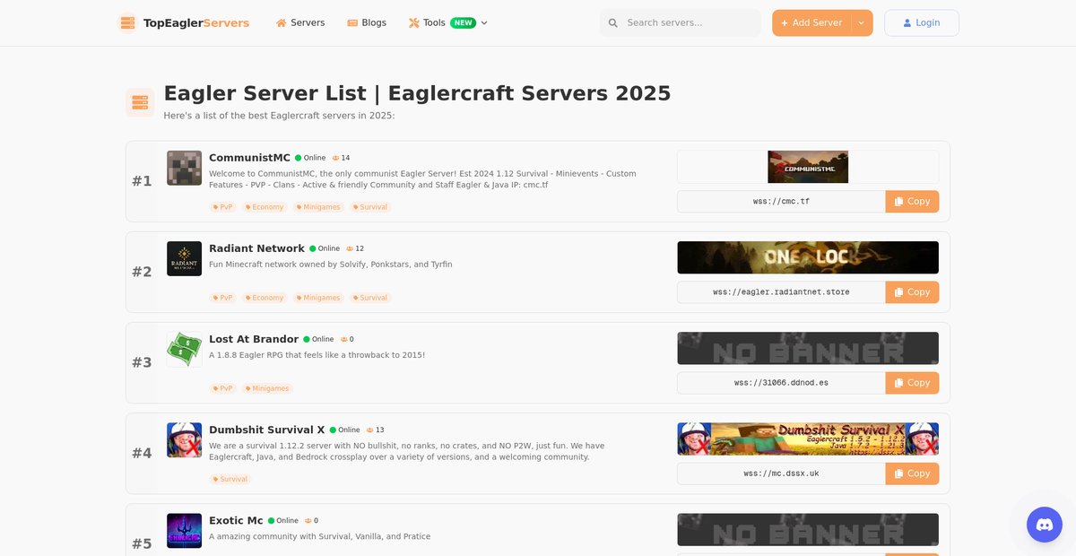Open the CommunistMC server avatar
The height and width of the screenshot is (556, 1076).
point(184,168)
